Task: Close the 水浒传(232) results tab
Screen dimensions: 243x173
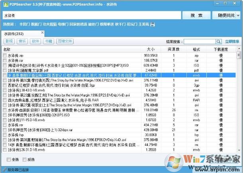Action: click(x=42, y=33)
